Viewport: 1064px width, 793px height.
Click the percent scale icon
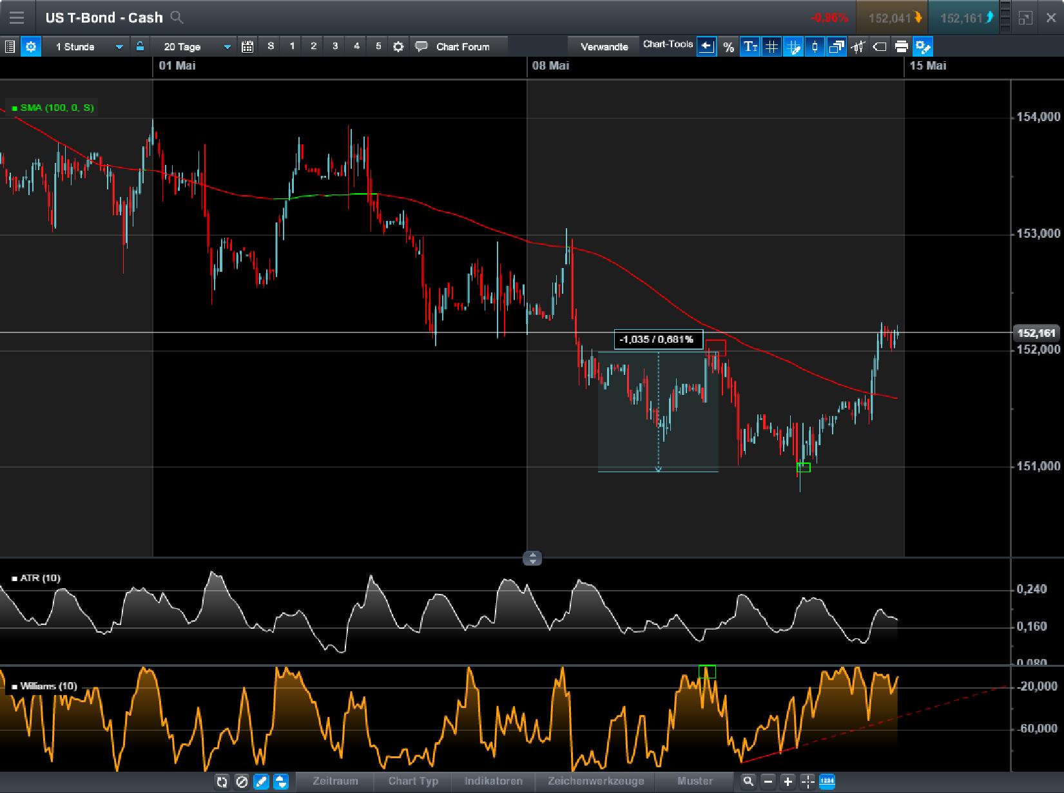pos(728,46)
